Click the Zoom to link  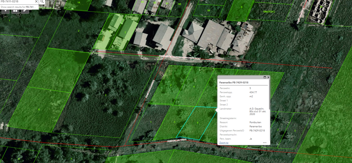point(224,142)
